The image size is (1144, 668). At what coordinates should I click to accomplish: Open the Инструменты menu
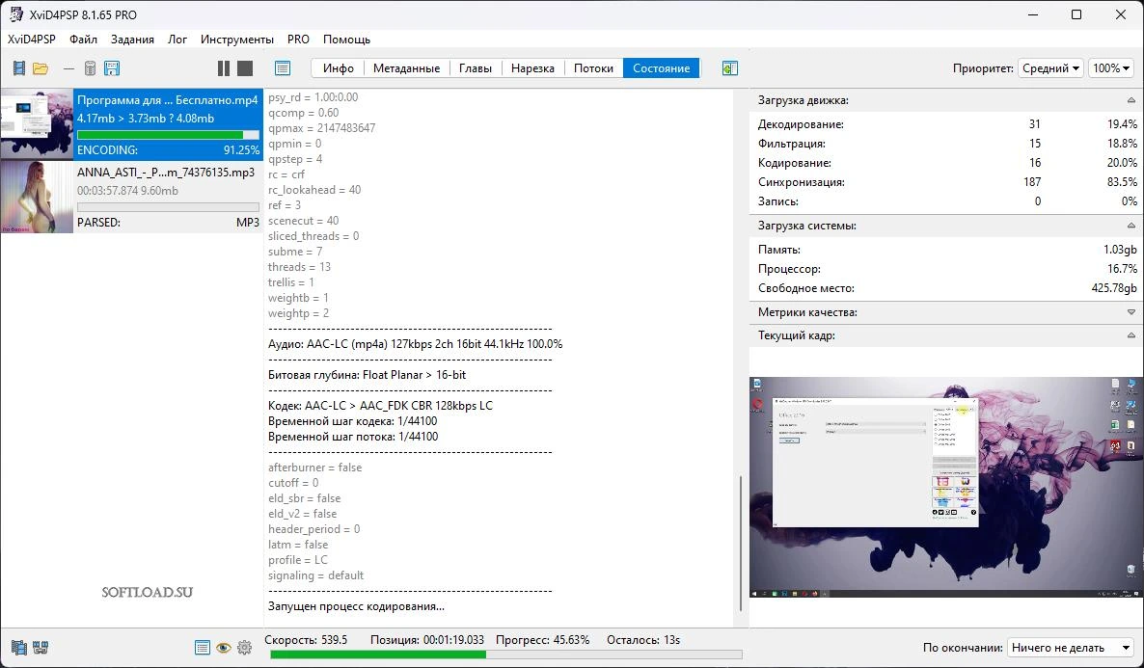tap(237, 40)
